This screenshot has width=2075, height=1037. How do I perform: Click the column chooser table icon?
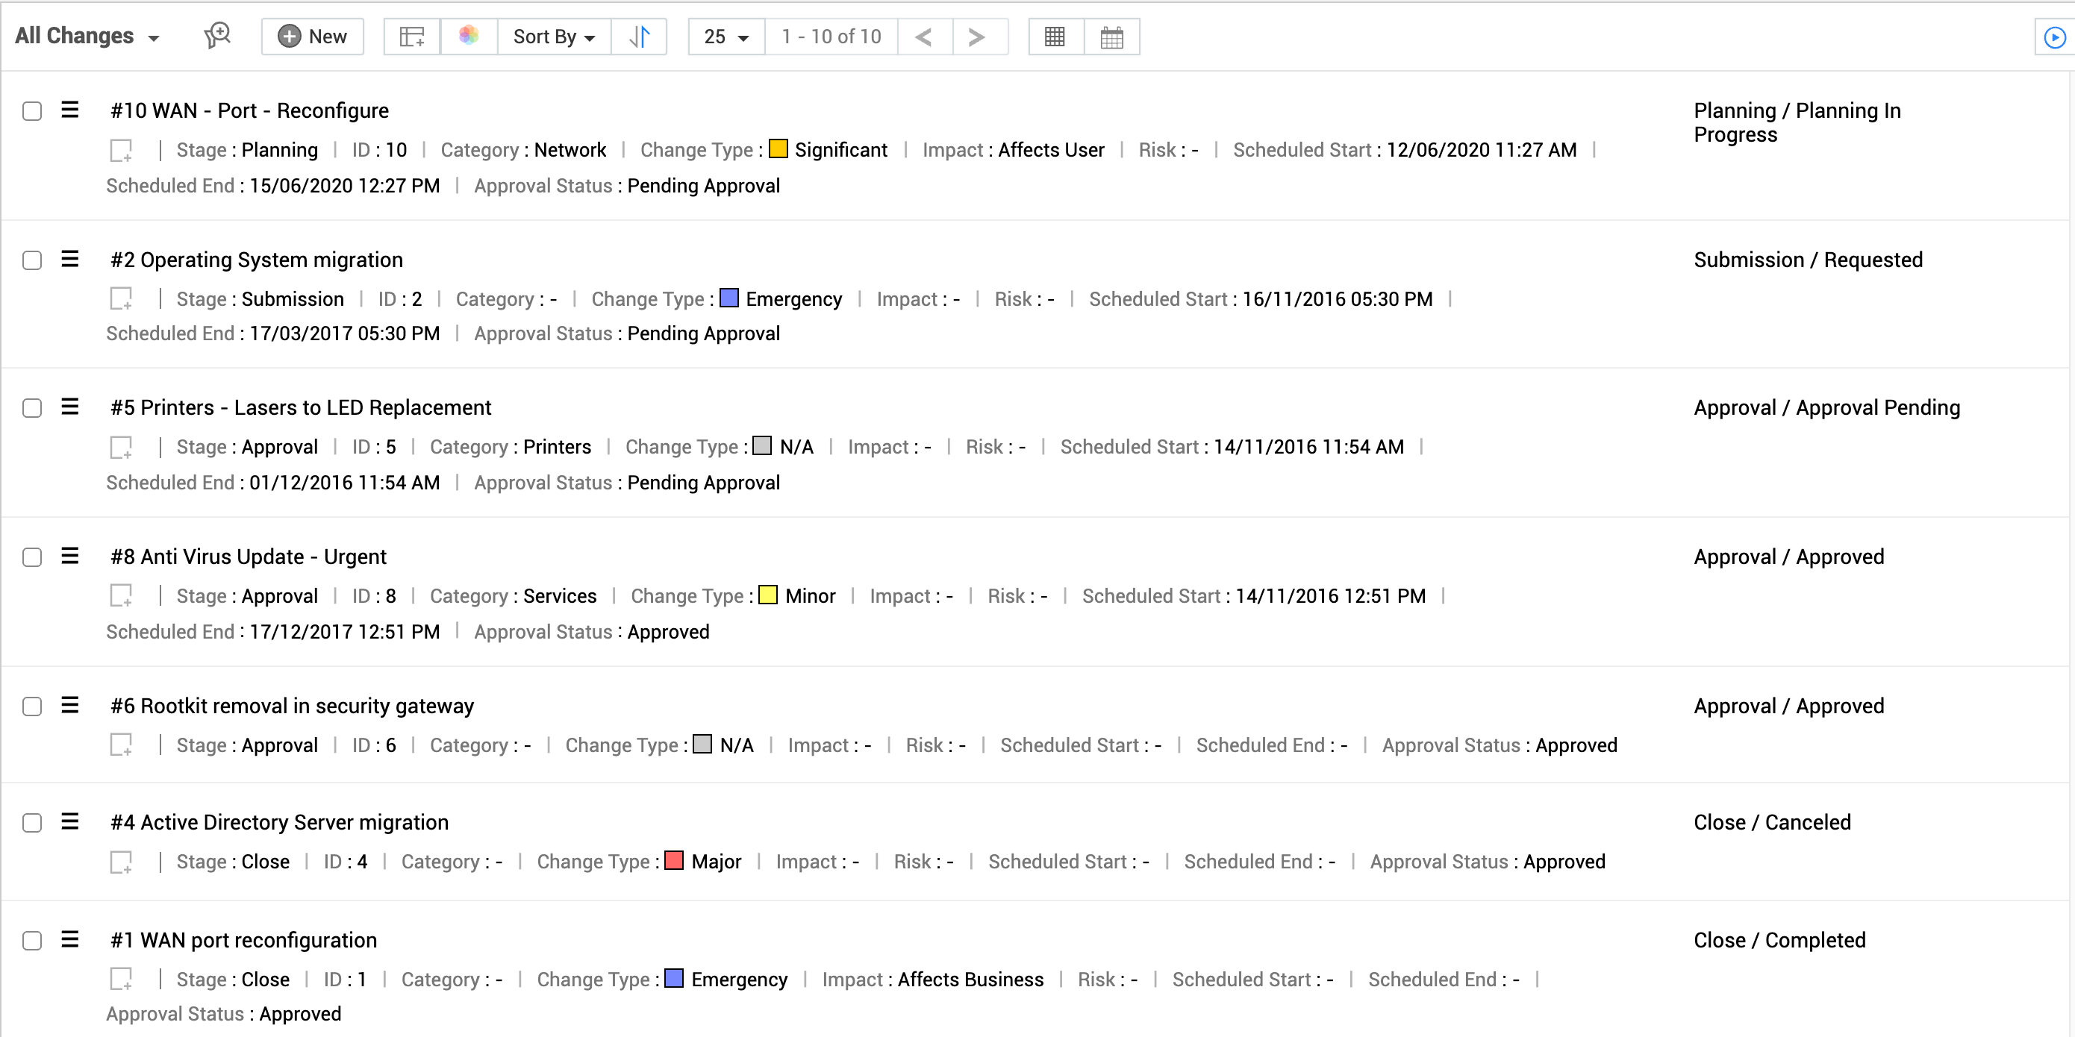coord(411,37)
